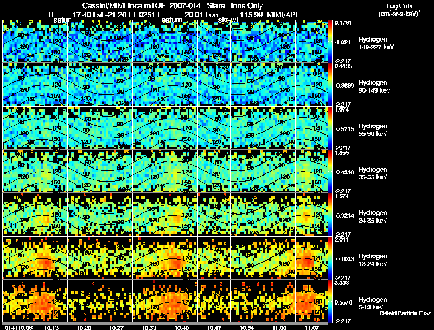Click the '10:20' time axis label
The image size is (434, 330).
(84, 327)
